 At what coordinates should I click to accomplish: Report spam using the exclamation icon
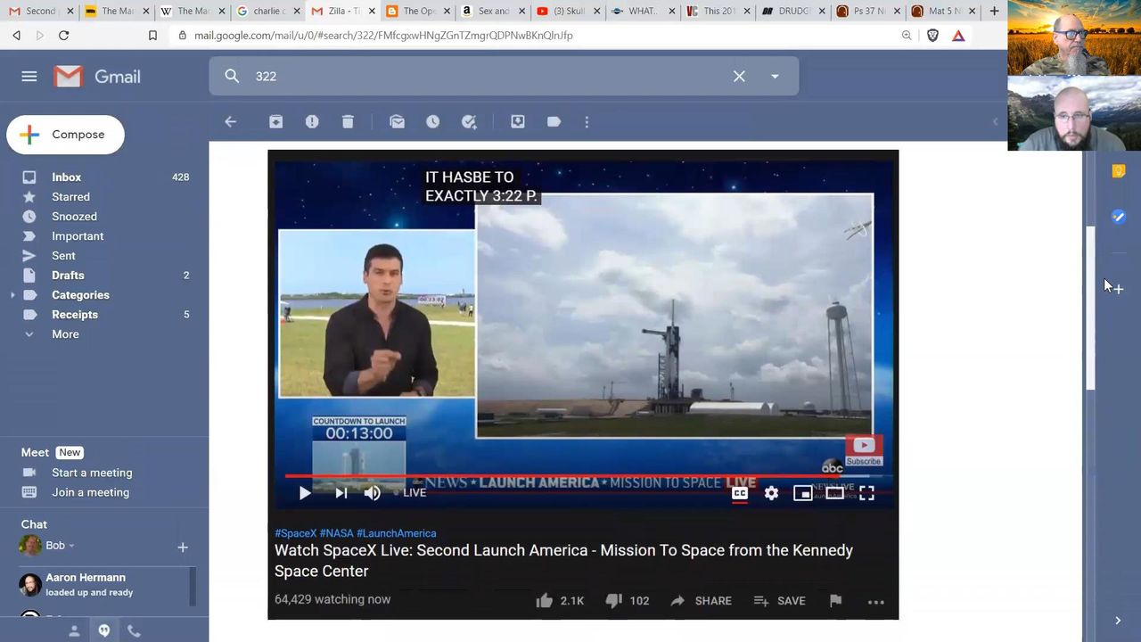pyautogui.click(x=312, y=122)
